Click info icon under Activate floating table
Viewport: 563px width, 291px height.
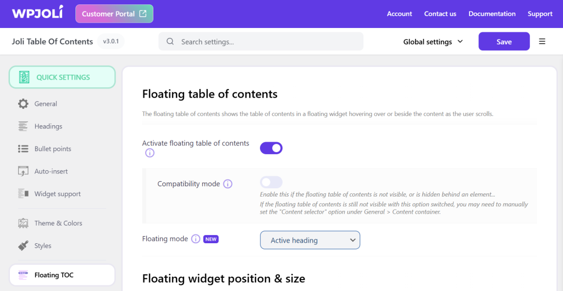tap(150, 153)
